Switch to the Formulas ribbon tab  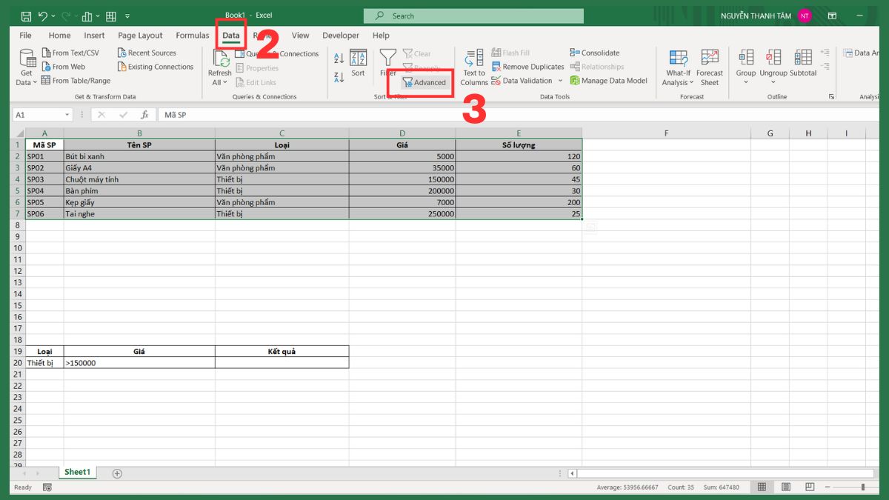[x=192, y=35]
